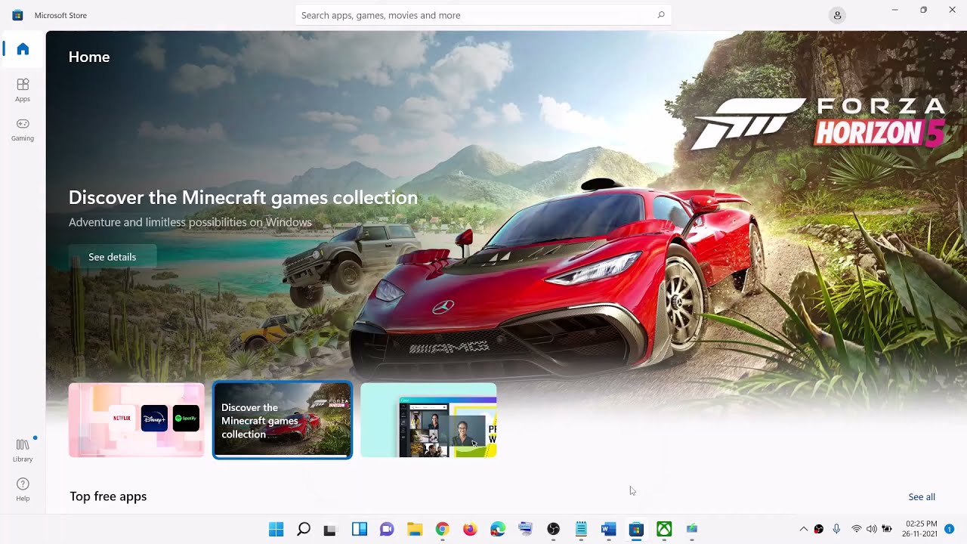Screen dimensions: 967x544
Task: Open the user account profile icon
Action: pos(837,15)
